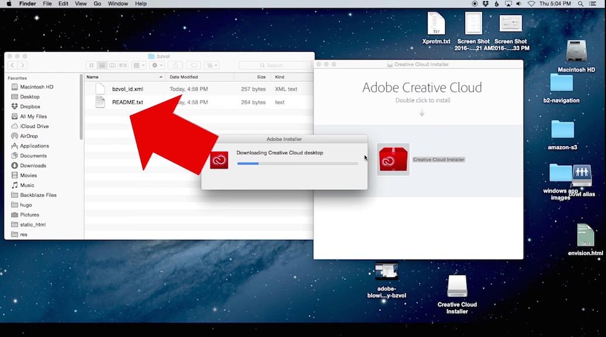
Task: Switch Finder to icon view
Action: [91, 65]
